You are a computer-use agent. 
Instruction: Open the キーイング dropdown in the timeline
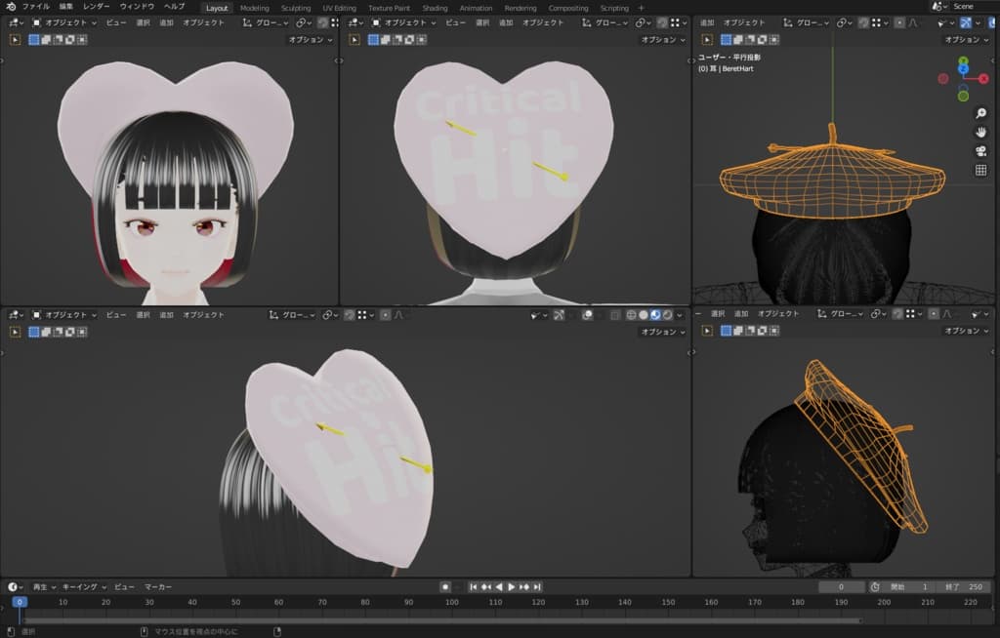[84, 587]
